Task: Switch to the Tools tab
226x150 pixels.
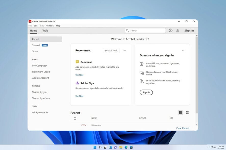Action: [45, 31]
